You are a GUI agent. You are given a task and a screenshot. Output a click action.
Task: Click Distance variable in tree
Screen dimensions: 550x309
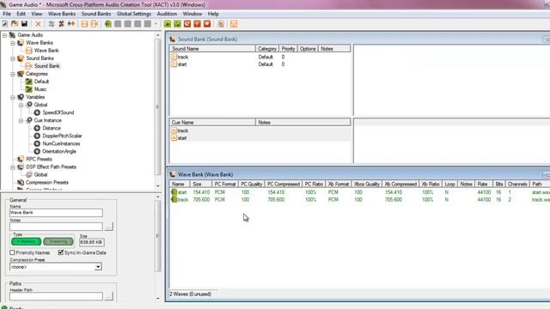52,128
